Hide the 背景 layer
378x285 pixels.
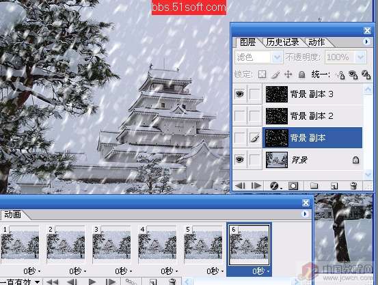(x=239, y=159)
